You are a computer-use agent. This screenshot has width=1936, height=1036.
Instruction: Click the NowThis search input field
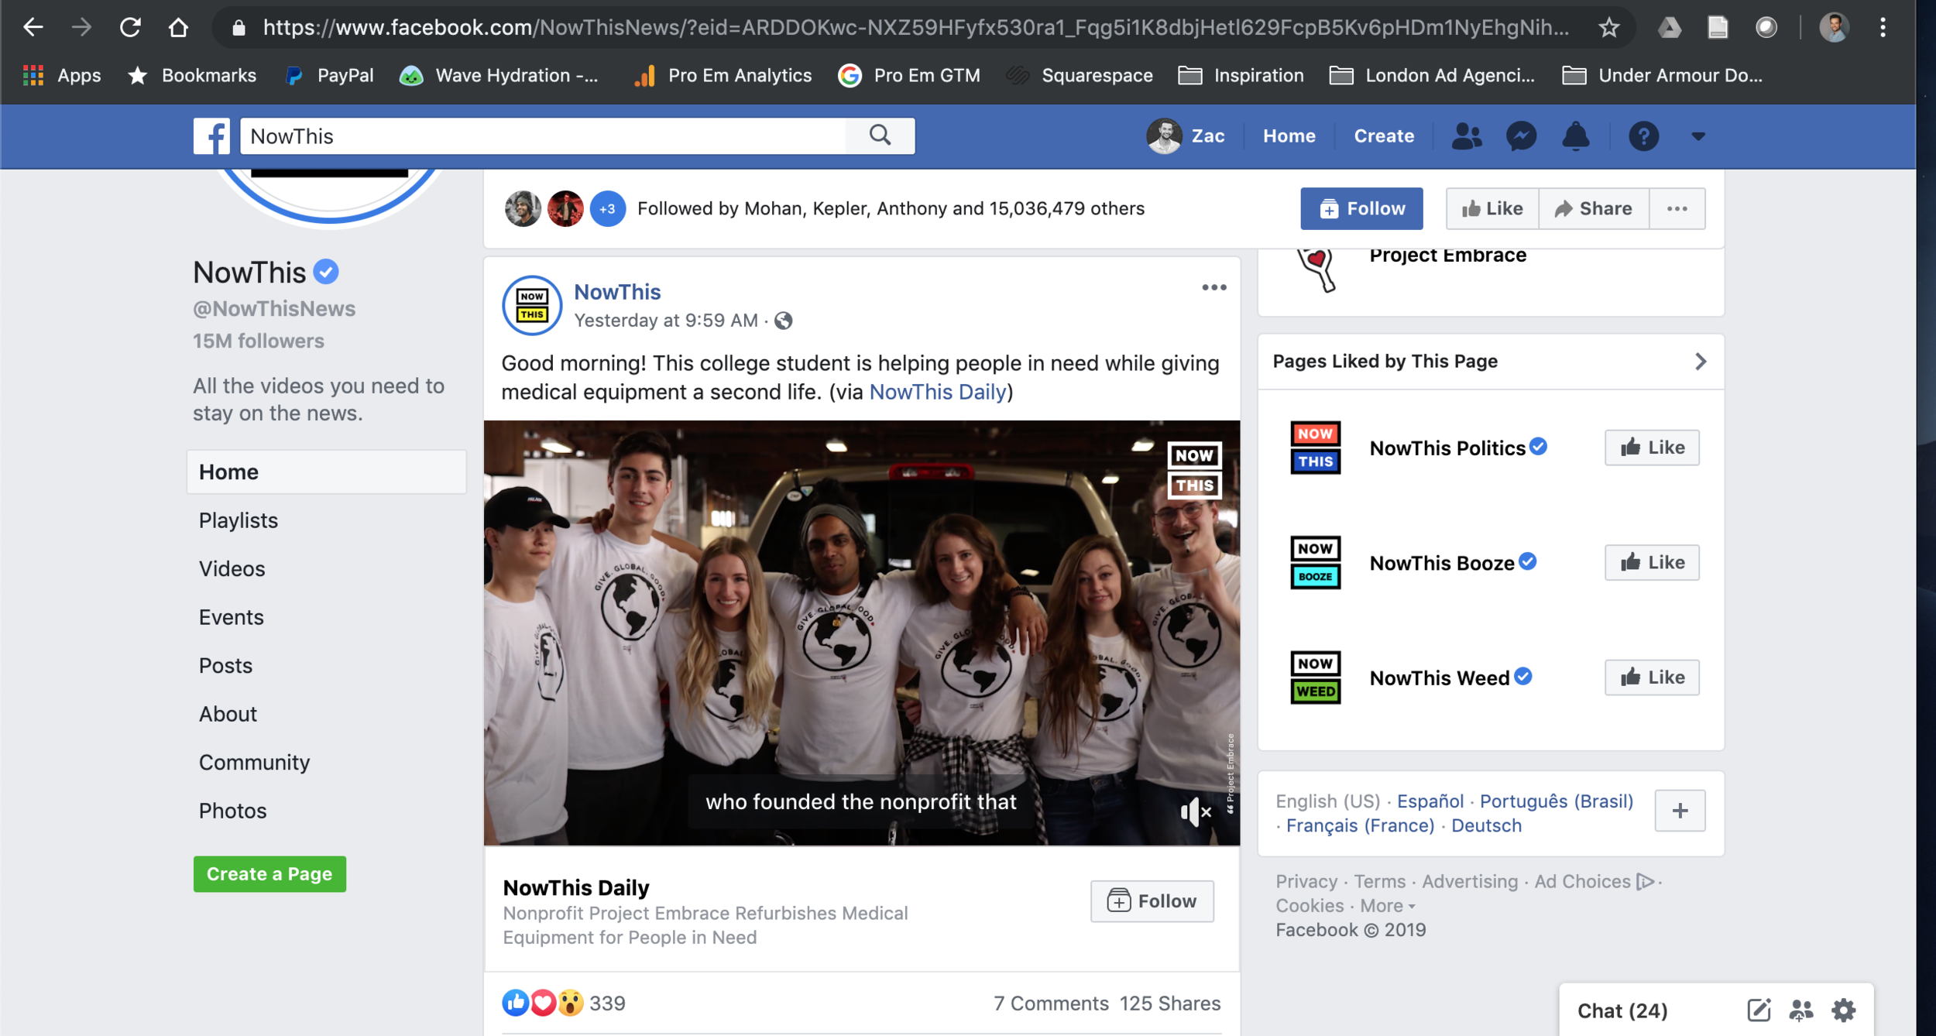tap(542, 136)
